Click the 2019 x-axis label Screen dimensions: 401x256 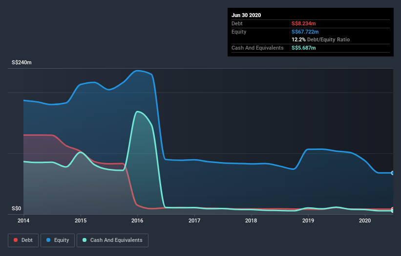coord(308,220)
